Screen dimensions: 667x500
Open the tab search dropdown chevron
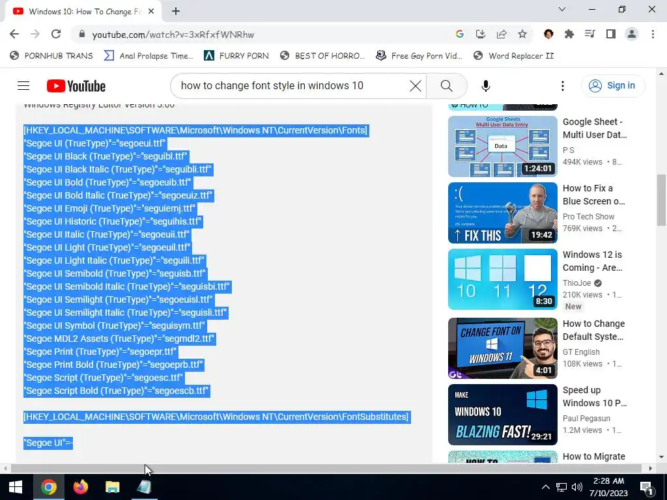click(x=562, y=9)
